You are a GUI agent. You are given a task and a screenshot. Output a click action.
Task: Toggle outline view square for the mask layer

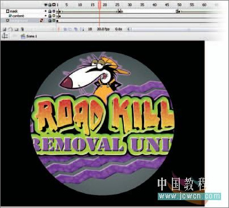coord(54,11)
